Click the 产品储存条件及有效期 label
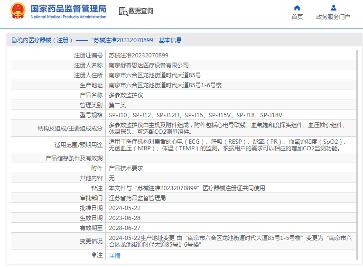This screenshot has height=267, width=363. coord(74,158)
